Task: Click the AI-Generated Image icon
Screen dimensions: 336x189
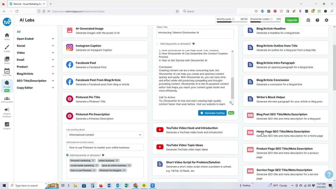Action: coord(70,30)
